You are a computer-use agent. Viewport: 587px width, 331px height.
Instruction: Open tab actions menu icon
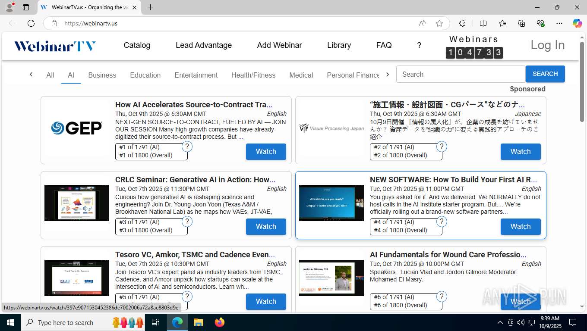coord(26,7)
